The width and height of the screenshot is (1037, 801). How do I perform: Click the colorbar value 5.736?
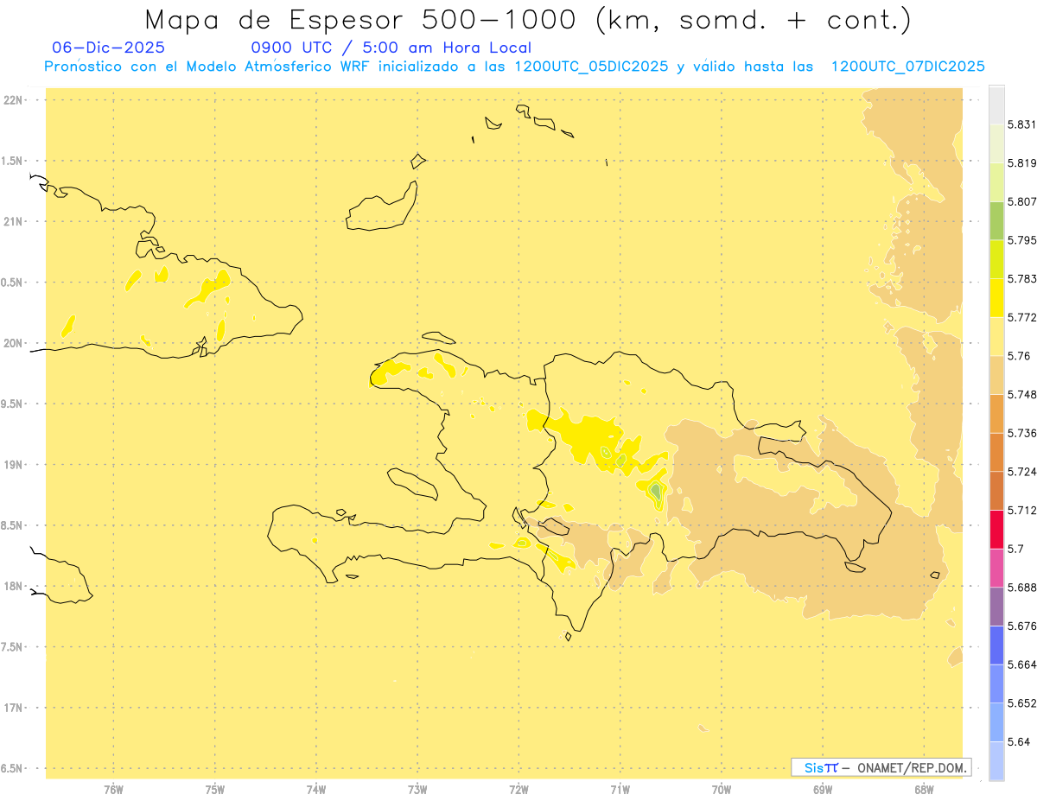click(x=1022, y=433)
